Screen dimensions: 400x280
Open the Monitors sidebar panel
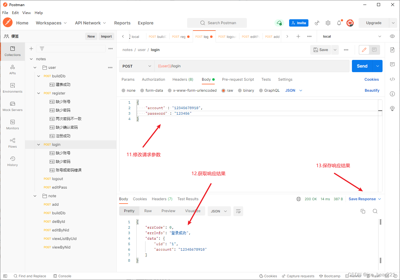[x=13, y=125]
